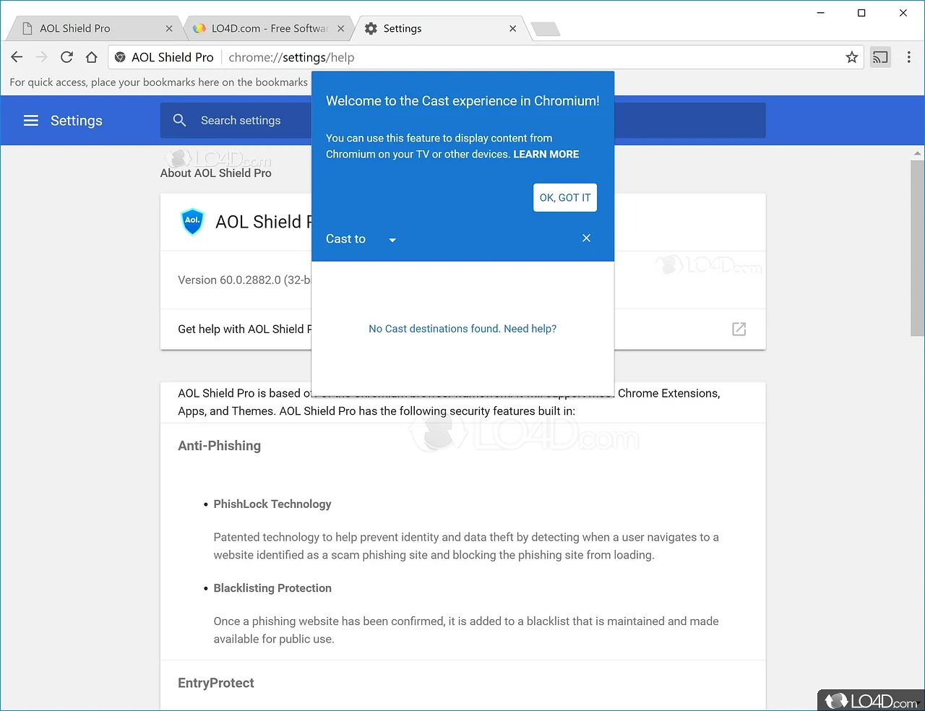Click the back navigation arrow

pos(17,57)
